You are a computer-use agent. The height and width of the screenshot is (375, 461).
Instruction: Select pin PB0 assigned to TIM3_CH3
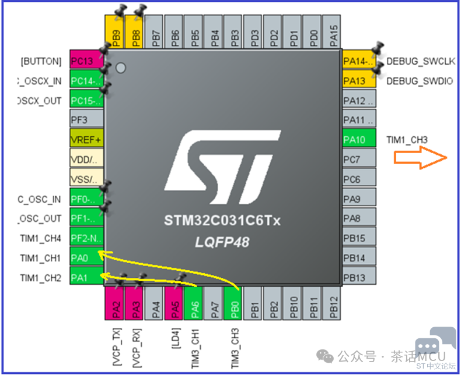(233, 303)
